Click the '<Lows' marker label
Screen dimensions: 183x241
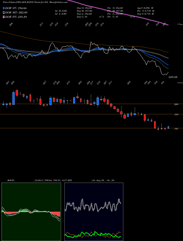coord(180,83)
